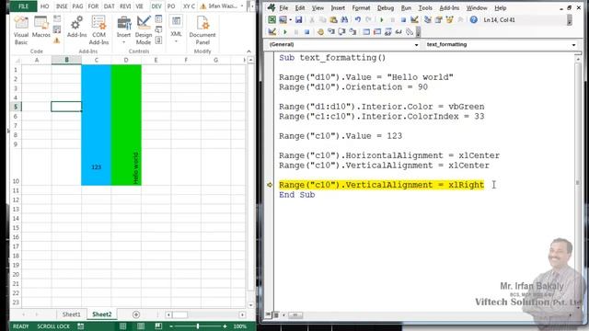Click Step Over on the Debug toolbar
This screenshot has width=589, height=331.
pos(341,32)
